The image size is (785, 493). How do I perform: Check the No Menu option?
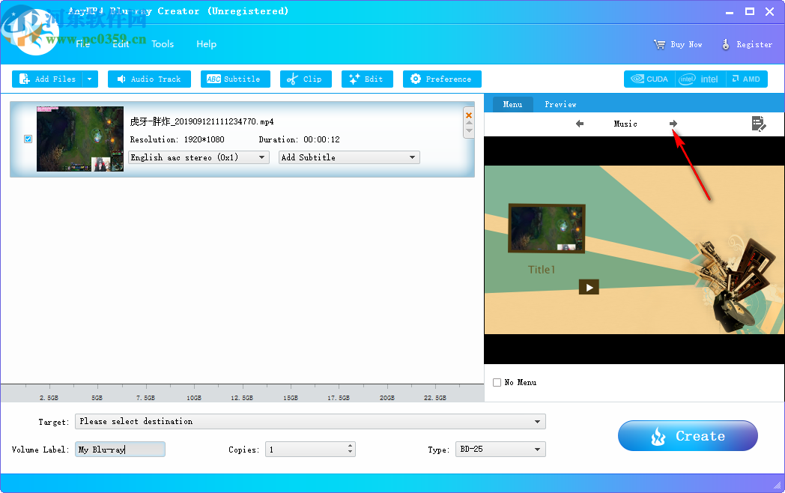tap(496, 382)
